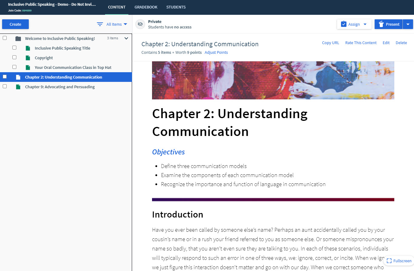
Task: Click the page icon for Your Oral Communication Class
Action: click(x=28, y=68)
